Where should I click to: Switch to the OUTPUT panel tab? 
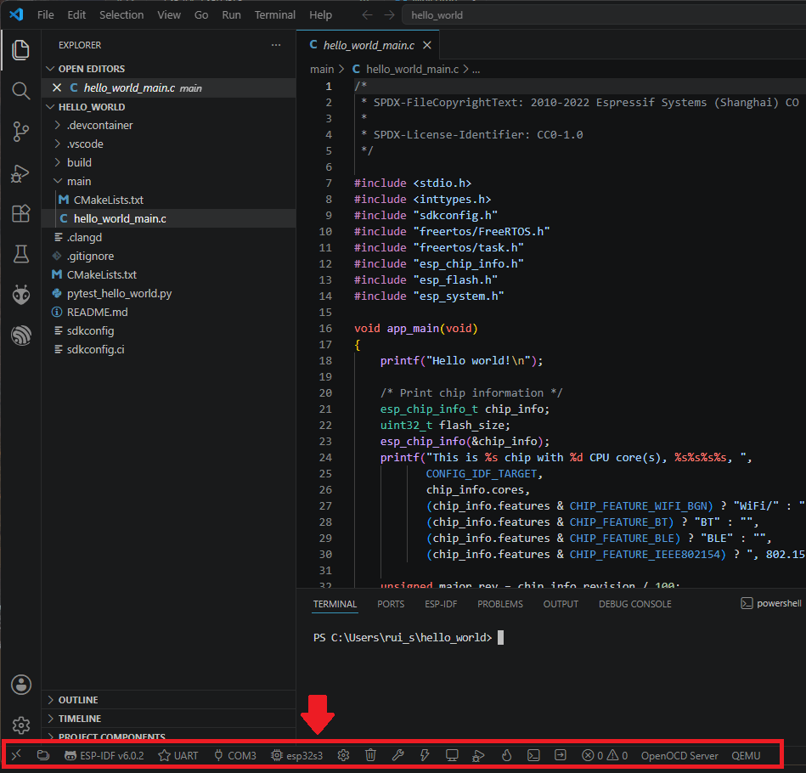pos(561,604)
